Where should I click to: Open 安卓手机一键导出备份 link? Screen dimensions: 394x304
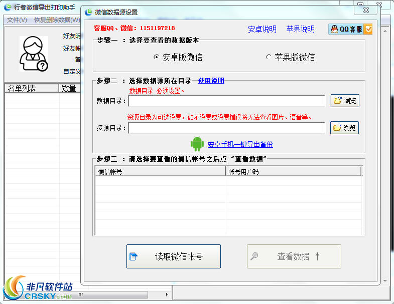240,144
